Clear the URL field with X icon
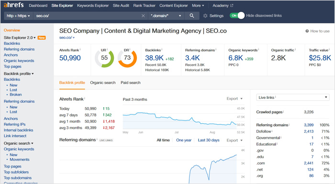This screenshot has height=184, width=335. [x=143, y=16]
